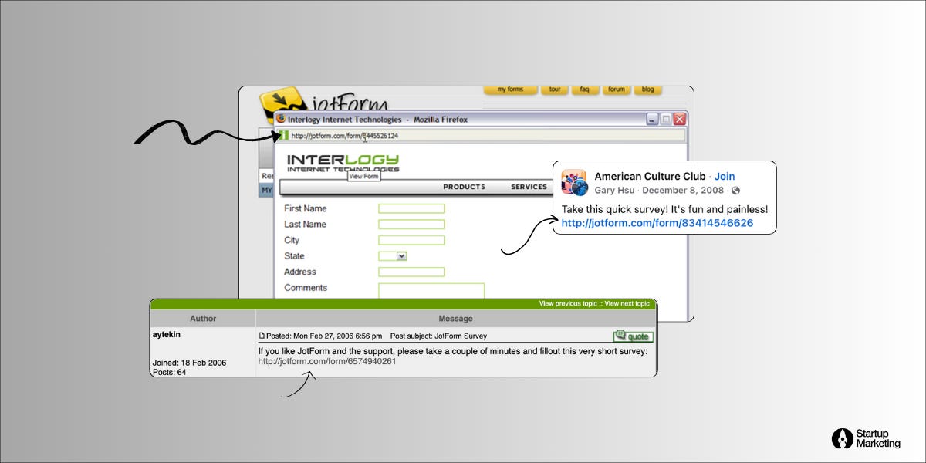Click the 'December 8, 2008' post date
This screenshot has width=926, height=463.
coord(684,191)
